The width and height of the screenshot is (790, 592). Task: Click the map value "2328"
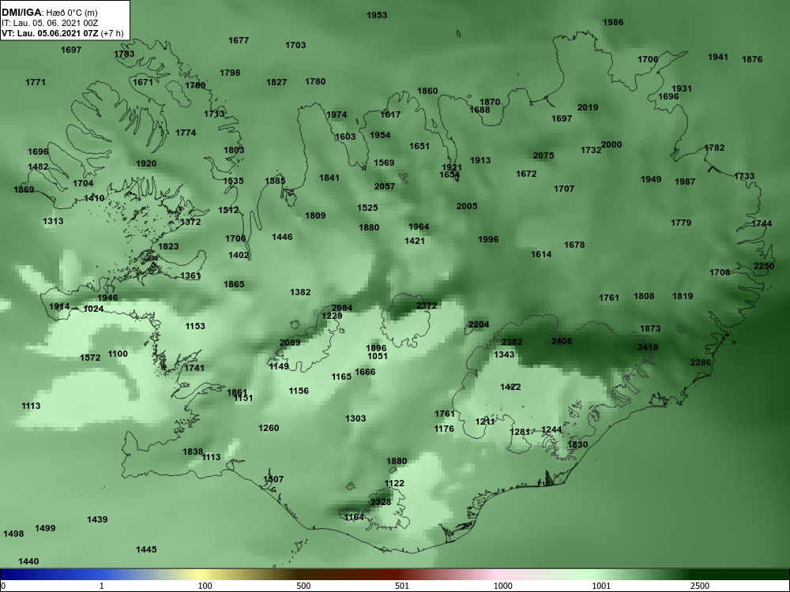coord(381,502)
